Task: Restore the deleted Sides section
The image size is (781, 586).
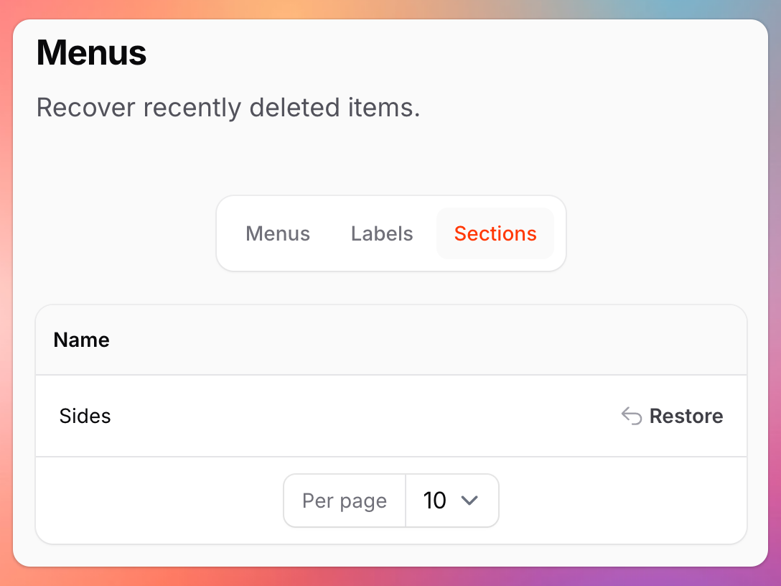Action: click(672, 416)
